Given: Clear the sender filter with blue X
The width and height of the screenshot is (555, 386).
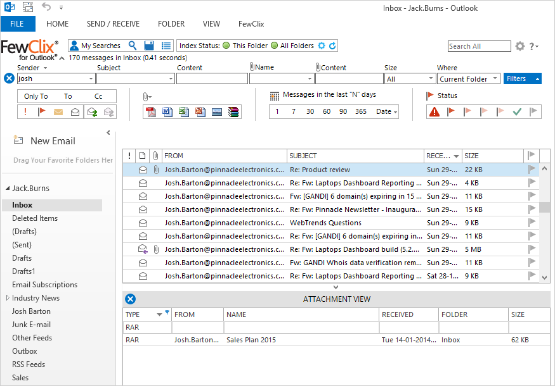Looking at the screenshot, I should (9, 78).
